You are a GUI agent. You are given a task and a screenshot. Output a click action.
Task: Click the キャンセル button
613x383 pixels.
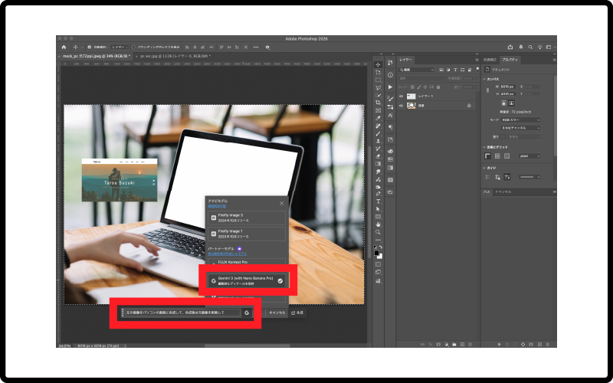(x=276, y=313)
